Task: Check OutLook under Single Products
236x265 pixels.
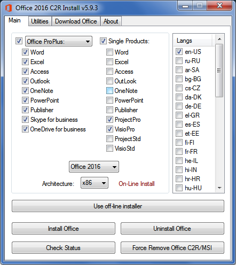Action: (109, 81)
